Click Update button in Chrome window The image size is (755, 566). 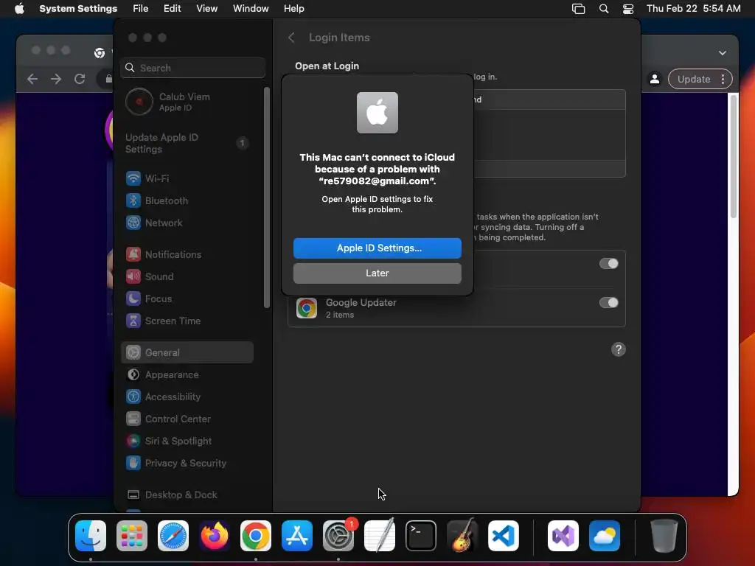click(693, 79)
